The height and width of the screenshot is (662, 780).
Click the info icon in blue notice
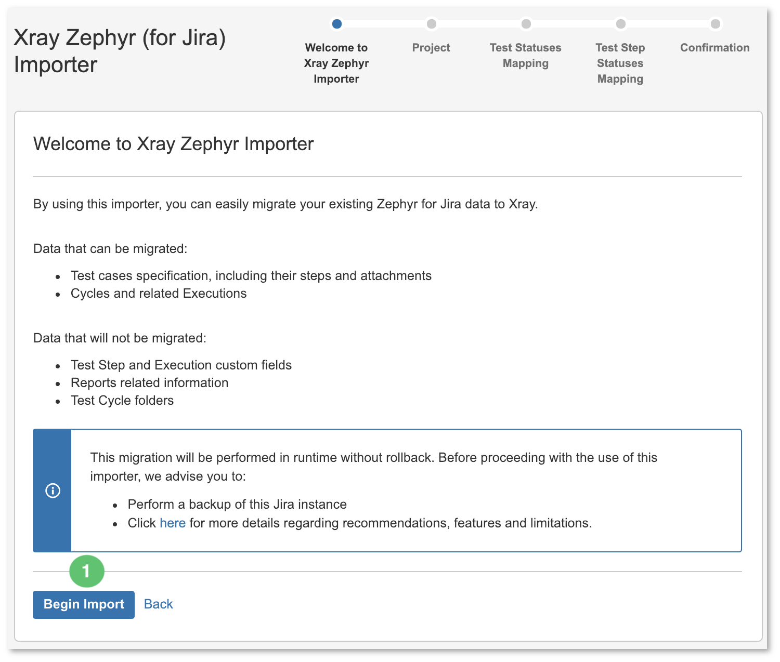tap(53, 491)
